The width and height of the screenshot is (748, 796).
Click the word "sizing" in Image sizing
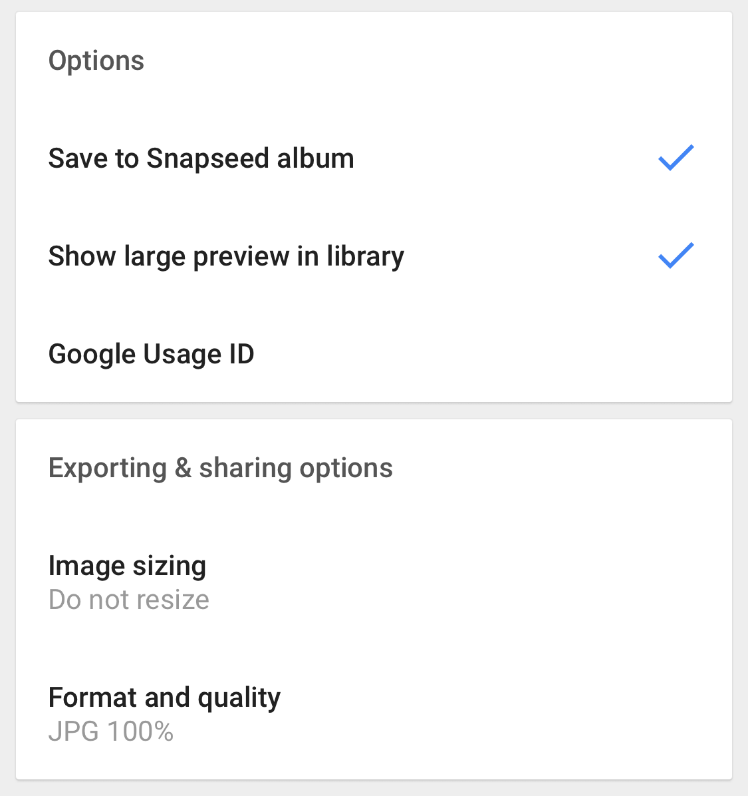point(170,566)
